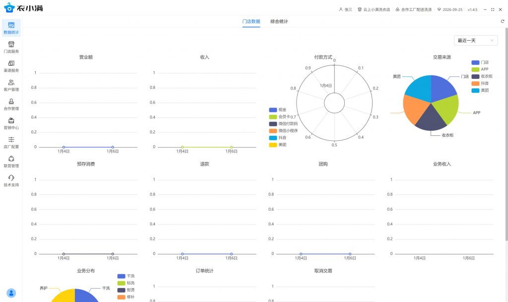Screen dimensions: 508x302
Task: Open the 云上小满洗衣店 store selector
Action: [x=374, y=9]
